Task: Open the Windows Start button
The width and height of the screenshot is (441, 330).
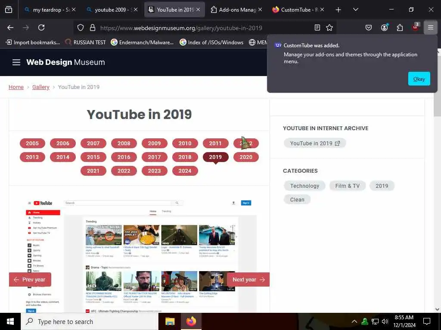Action: pyautogui.click(x=10, y=321)
